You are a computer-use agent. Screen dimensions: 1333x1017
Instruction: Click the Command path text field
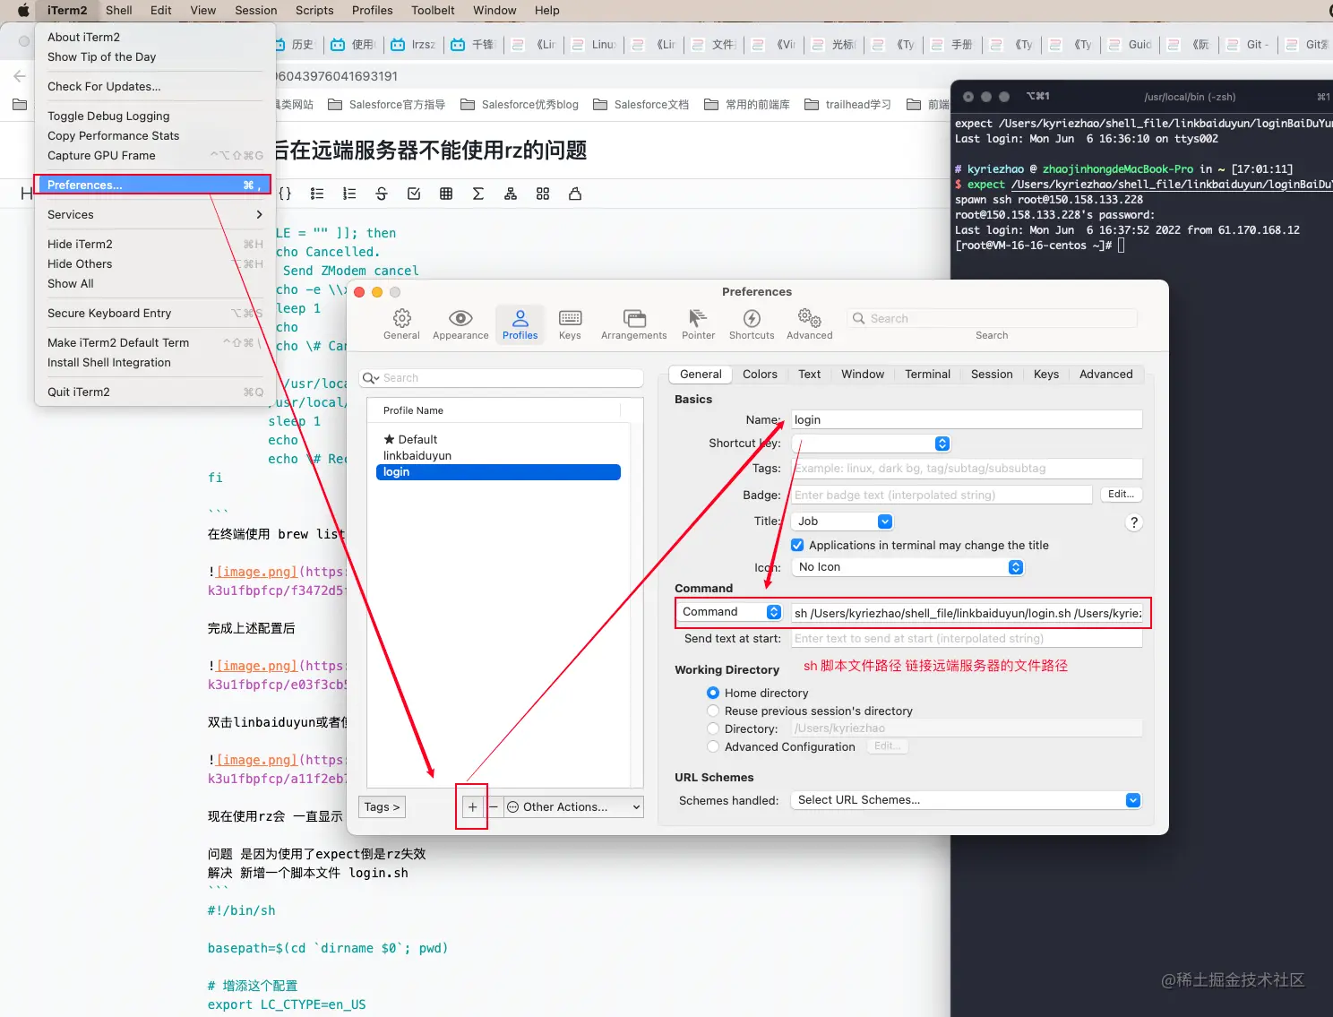(x=967, y=613)
